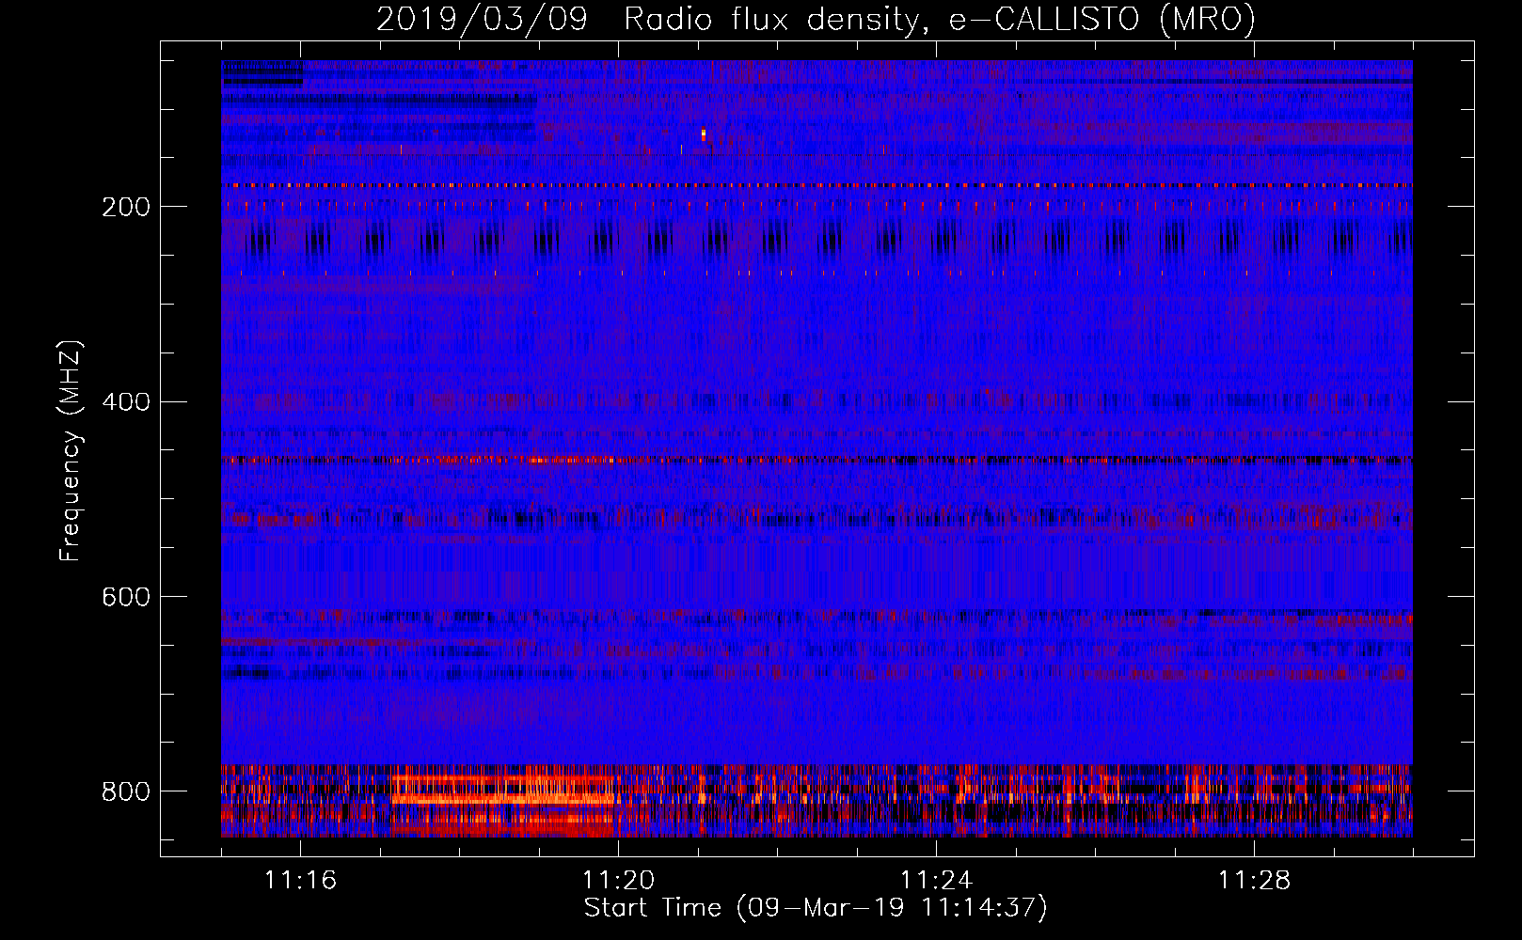1522x940 pixels.
Task: Click the 'Start Time (09-Mar-19 11:14:37)' label
Action: point(816,908)
